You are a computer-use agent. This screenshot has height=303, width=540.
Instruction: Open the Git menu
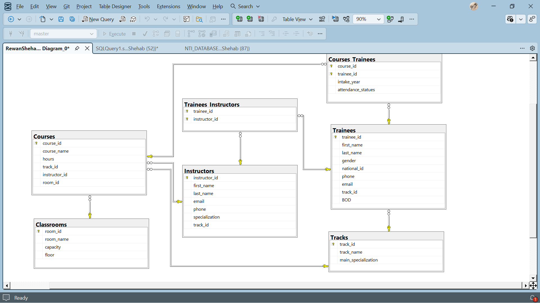tap(67, 6)
